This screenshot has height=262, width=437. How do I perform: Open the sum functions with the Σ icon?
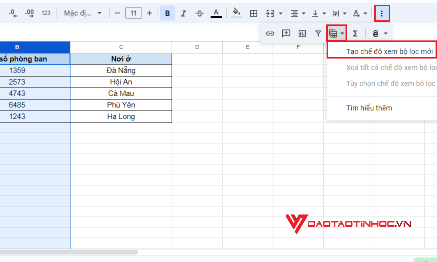coord(355,33)
